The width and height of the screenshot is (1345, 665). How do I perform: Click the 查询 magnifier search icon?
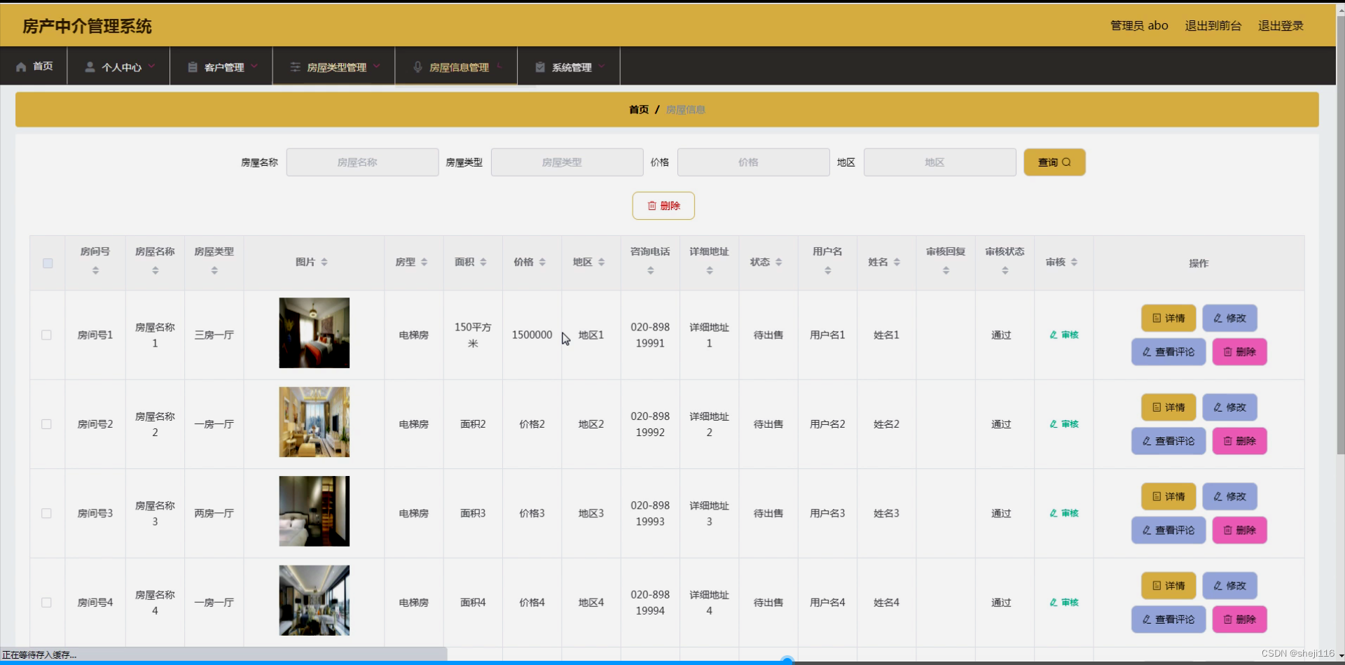tap(1066, 162)
